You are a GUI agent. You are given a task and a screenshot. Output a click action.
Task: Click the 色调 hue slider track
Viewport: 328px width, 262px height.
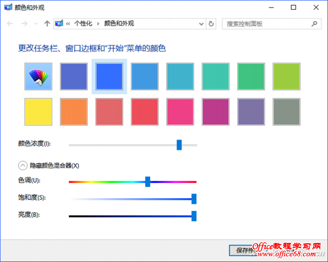pyautogui.click(x=109, y=182)
